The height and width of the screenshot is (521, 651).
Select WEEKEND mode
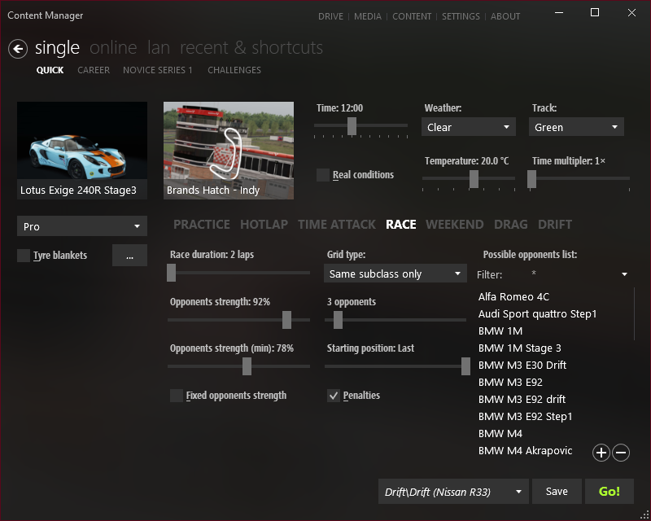[x=455, y=225]
